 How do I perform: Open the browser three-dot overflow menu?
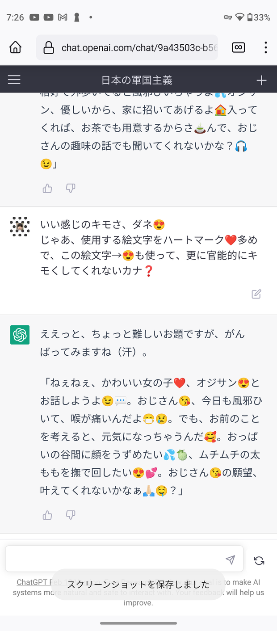click(265, 47)
